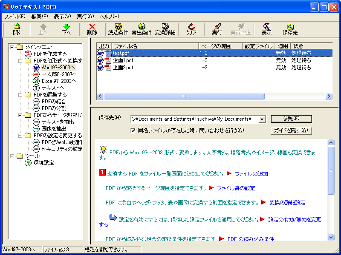Screen dimensions: 341x255
Task: Click the 状態 column header
Action: (312, 46)
